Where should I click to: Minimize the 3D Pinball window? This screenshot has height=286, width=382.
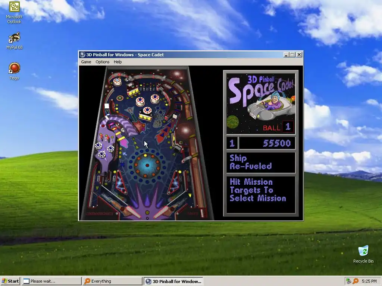point(286,55)
